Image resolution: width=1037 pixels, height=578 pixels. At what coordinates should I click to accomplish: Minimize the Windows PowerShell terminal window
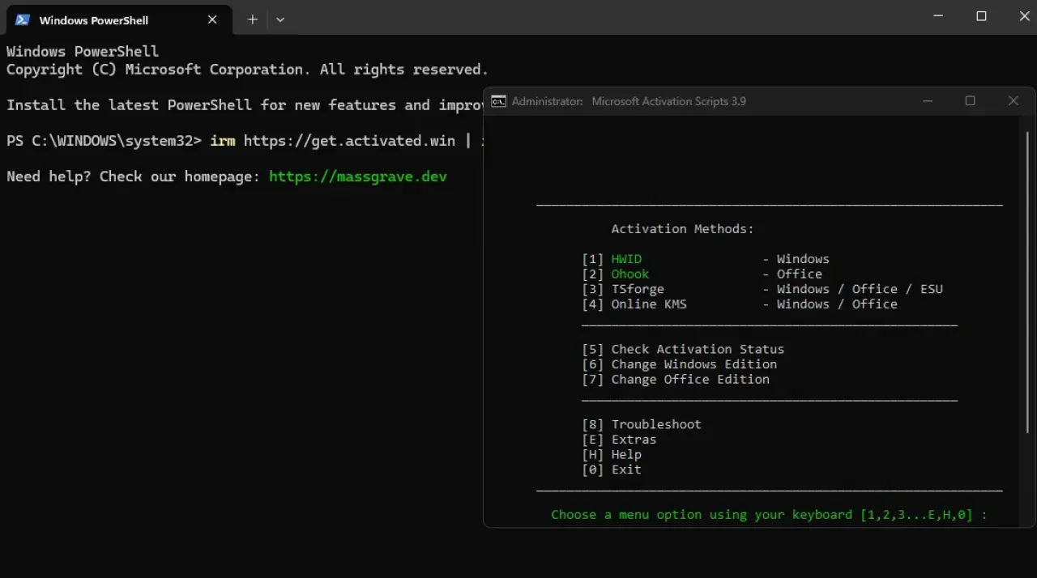937,17
